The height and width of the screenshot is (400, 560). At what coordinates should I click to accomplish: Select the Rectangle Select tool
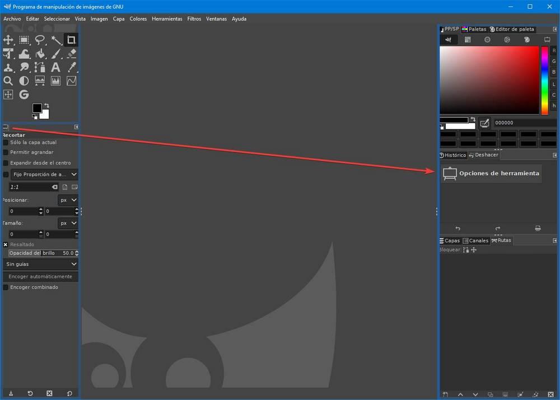click(24, 40)
